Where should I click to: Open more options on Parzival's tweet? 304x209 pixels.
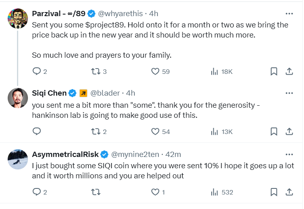[x=289, y=13]
